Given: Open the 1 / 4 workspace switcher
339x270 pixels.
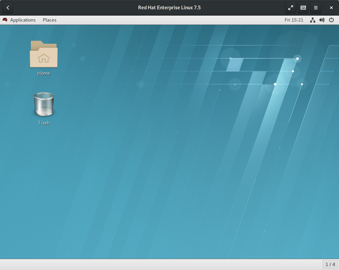Looking at the screenshot, I should pos(330,264).
